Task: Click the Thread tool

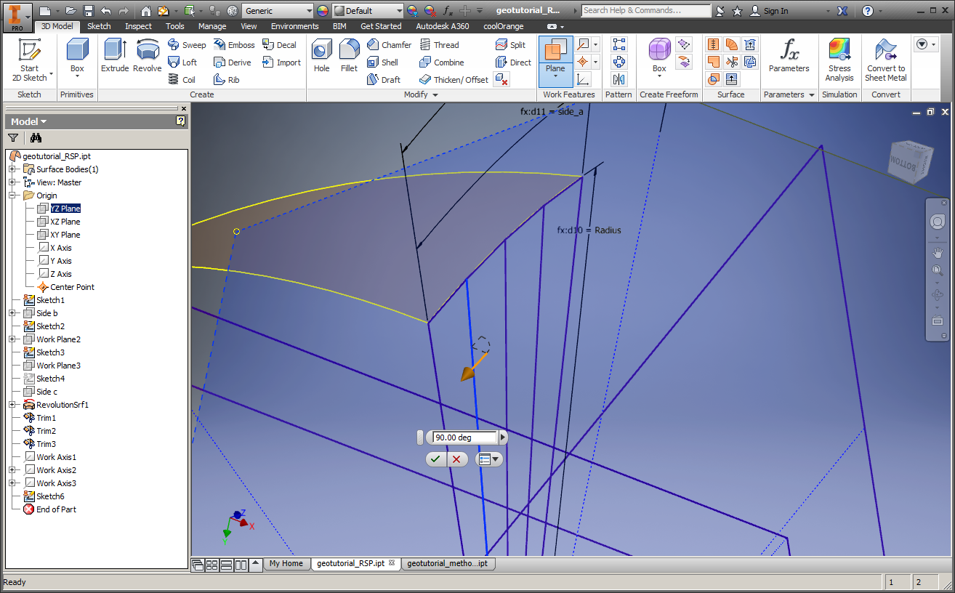Action: tap(439, 45)
